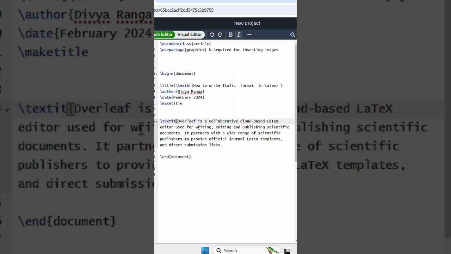This screenshot has width=451, height=254.
Task: Open the Windows Start menu
Action: click(205, 250)
